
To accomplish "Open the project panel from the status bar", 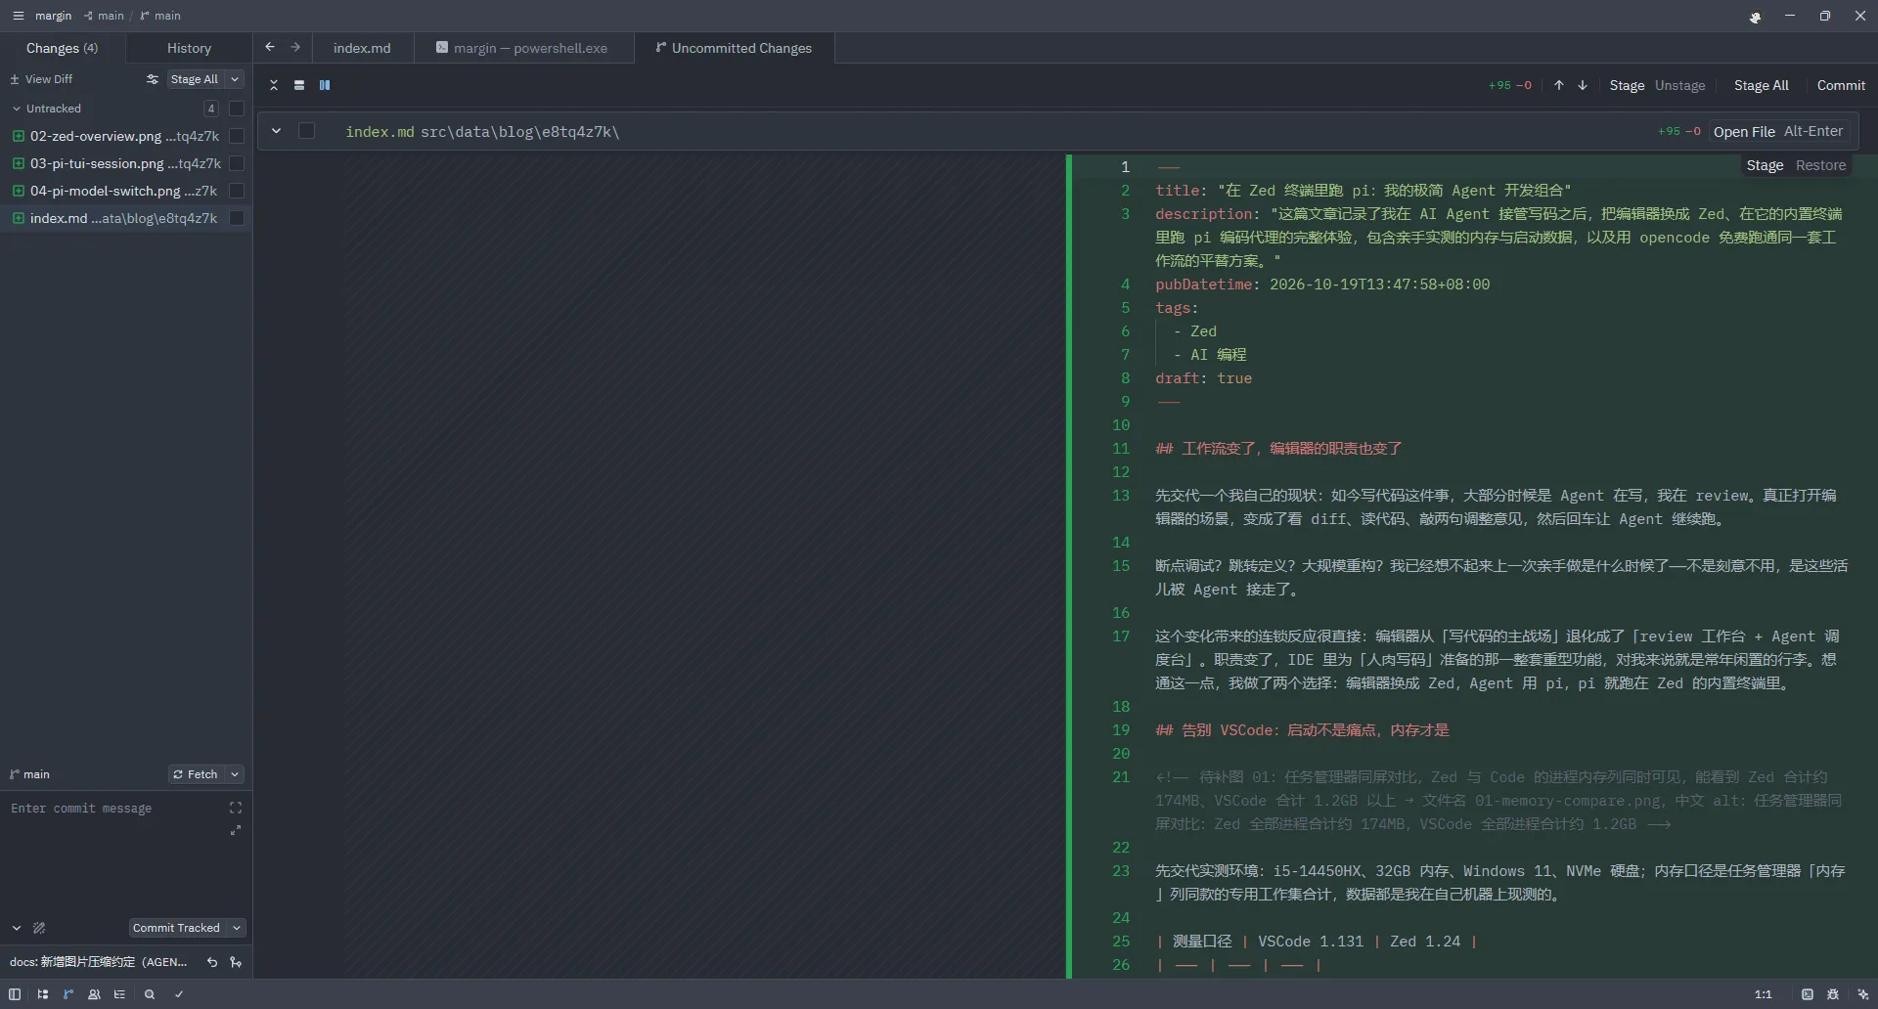I will 42,994.
